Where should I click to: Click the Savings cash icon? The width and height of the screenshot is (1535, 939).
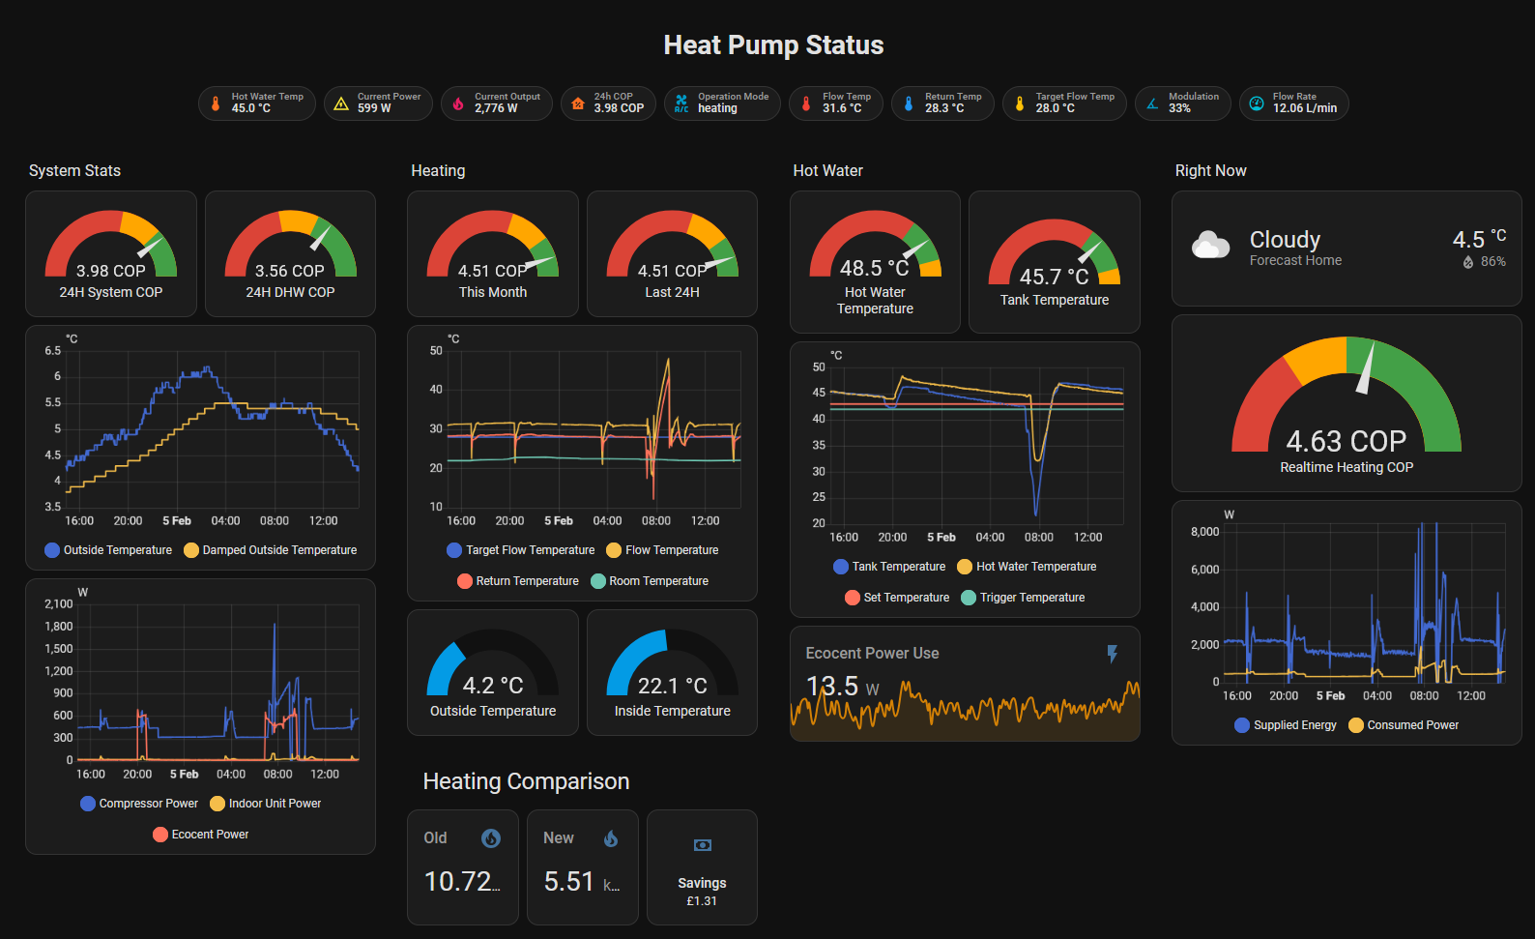(x=703, y=845)
